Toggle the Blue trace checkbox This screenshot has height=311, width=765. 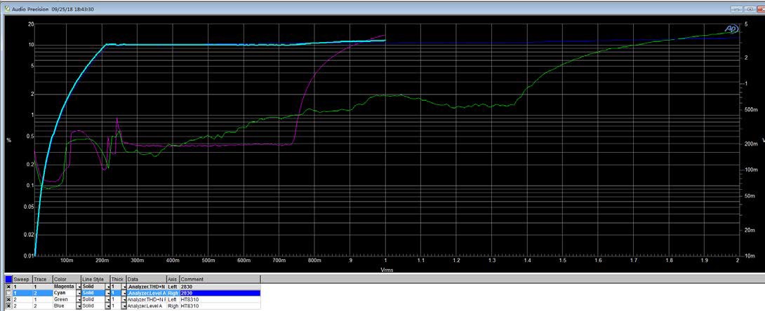8,306
